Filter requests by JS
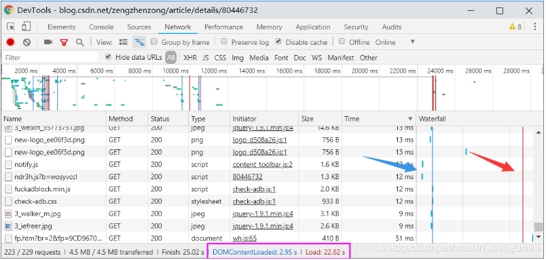 click(x=206, y=58)
